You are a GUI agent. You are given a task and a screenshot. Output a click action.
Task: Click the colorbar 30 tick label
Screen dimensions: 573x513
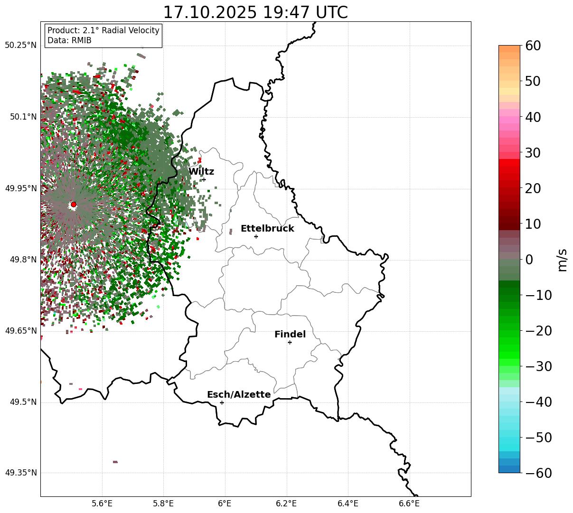[x=533, y=152]
